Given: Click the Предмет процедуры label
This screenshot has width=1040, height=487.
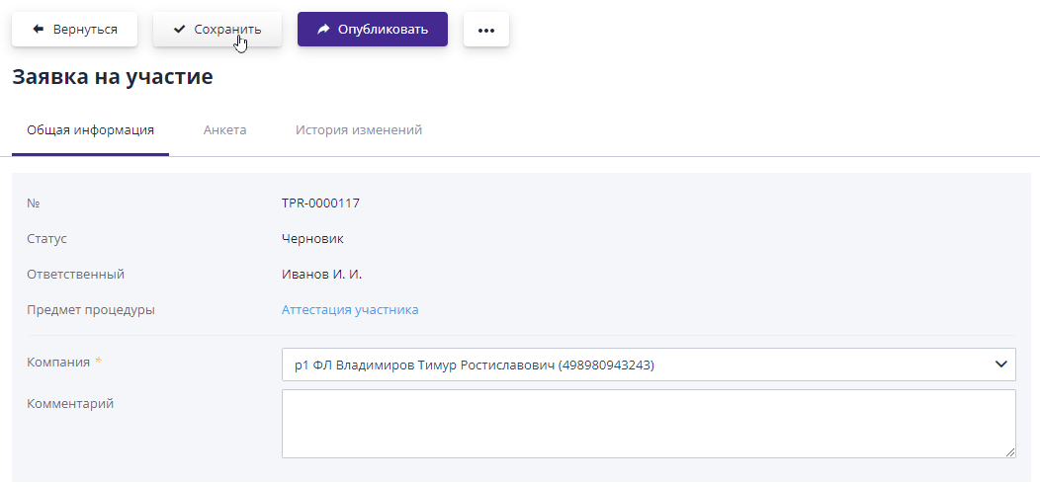Looking at the screenshot, I should pyautogui.click(x=91, y=309).
